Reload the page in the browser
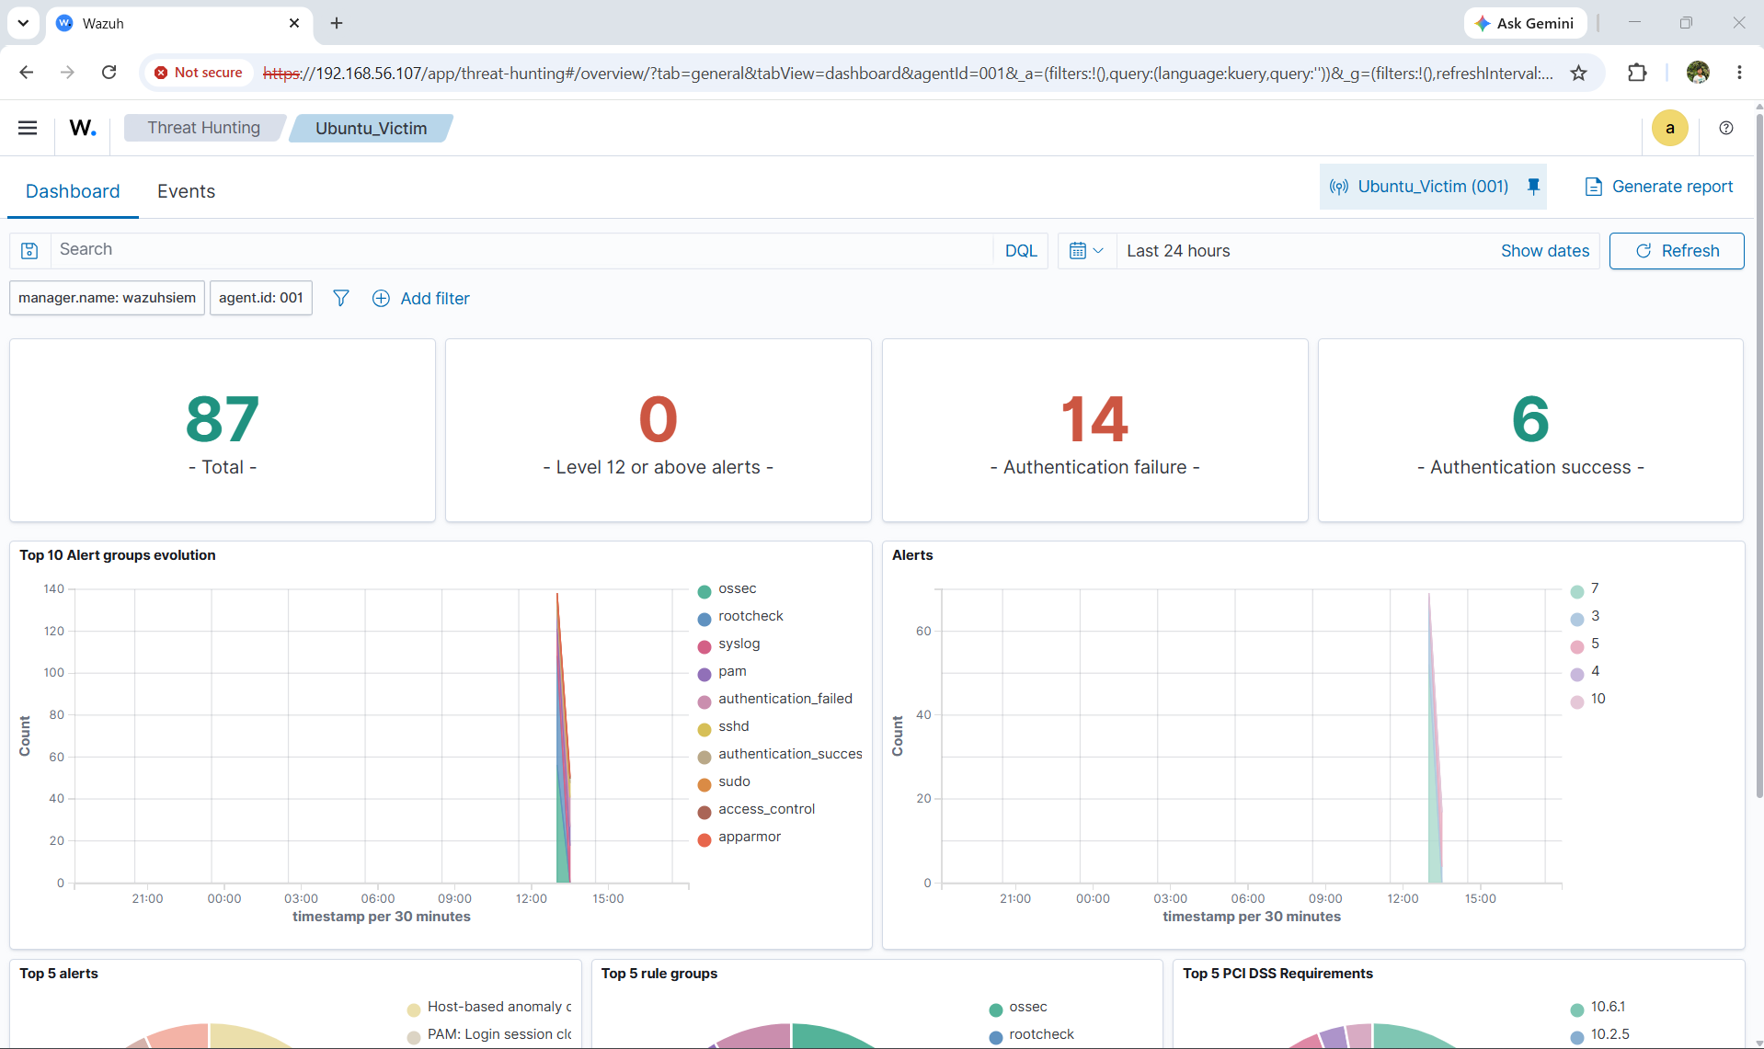The width and height of the screenshot is (1764, 1049). coord(109,73)
